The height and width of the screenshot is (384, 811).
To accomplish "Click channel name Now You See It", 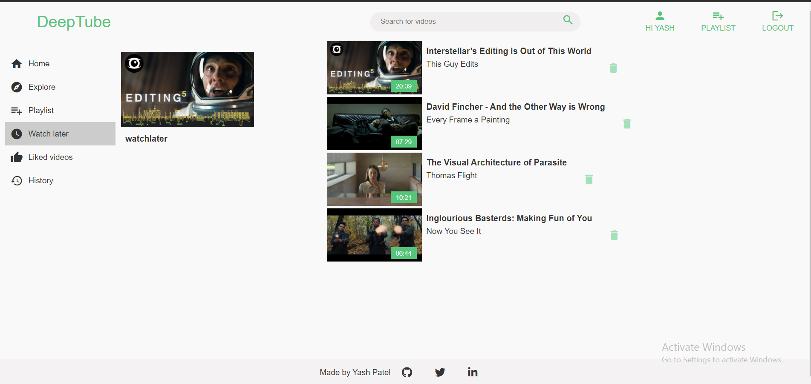I will pos(453,231).
